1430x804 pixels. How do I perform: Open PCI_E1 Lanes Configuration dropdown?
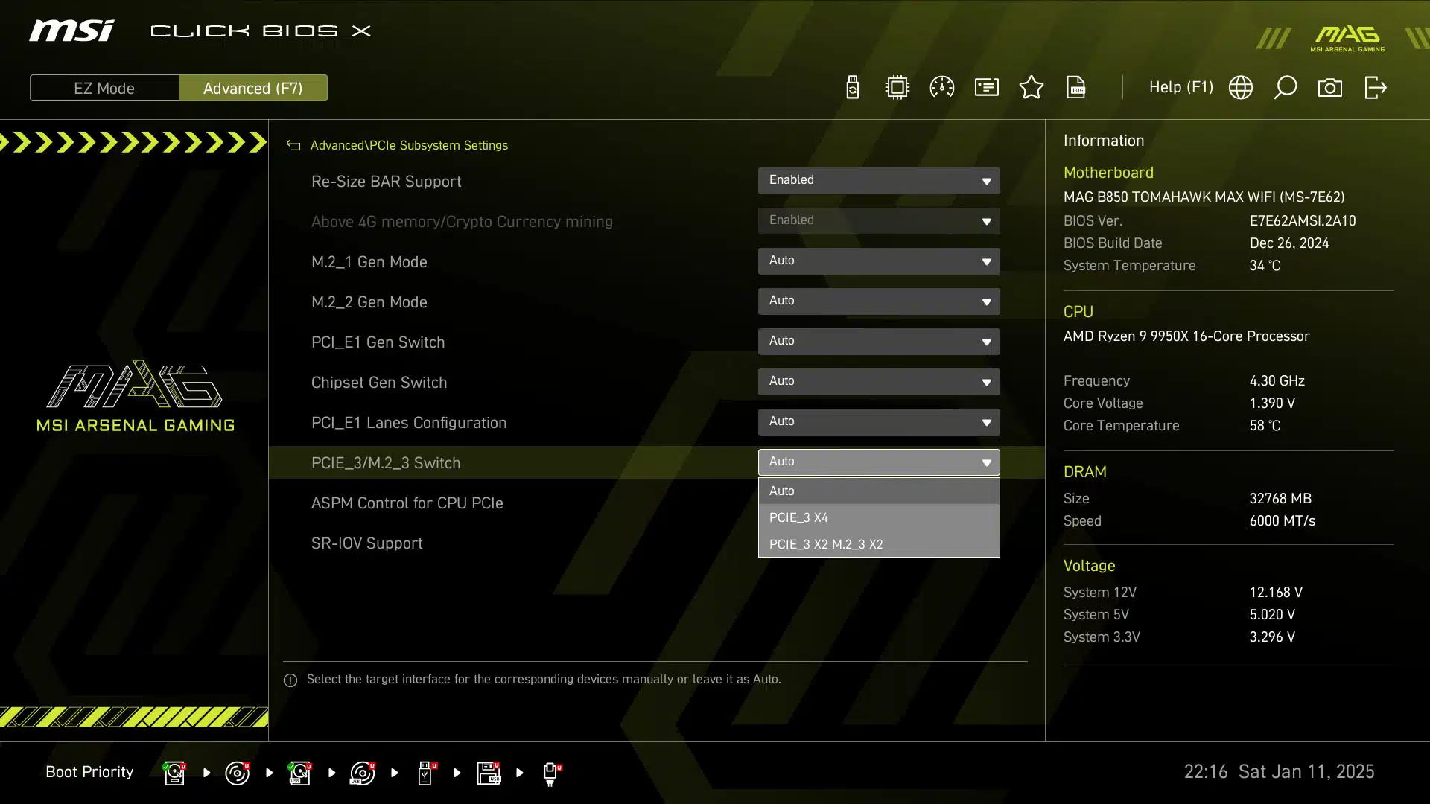[x=879, y=422]
